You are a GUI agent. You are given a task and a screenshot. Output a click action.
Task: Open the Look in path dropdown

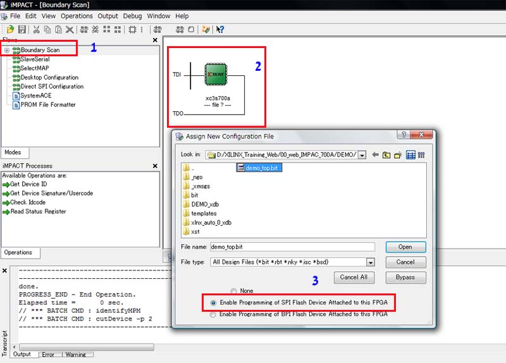point(362,155)
